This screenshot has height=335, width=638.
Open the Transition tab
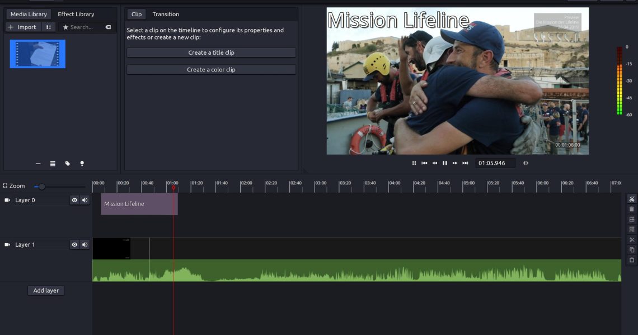click(x=166, y=14)
